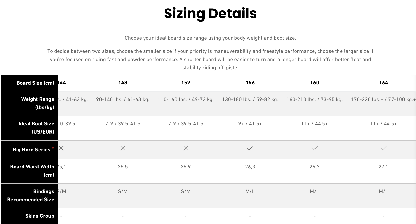Image resolution: width=416 pixels, height=224 pixels.
Task: Click the 26,3 waist width value
Action: (x=250, y=167)
